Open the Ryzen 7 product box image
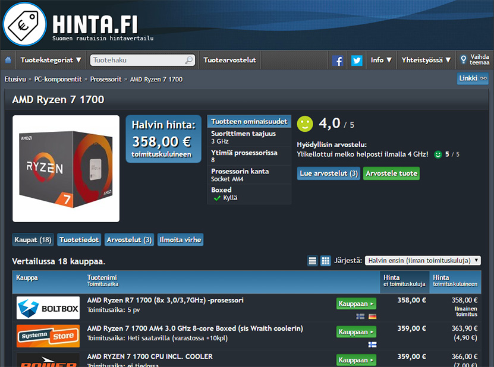This screenshot has height=367, width=494. 66,169
